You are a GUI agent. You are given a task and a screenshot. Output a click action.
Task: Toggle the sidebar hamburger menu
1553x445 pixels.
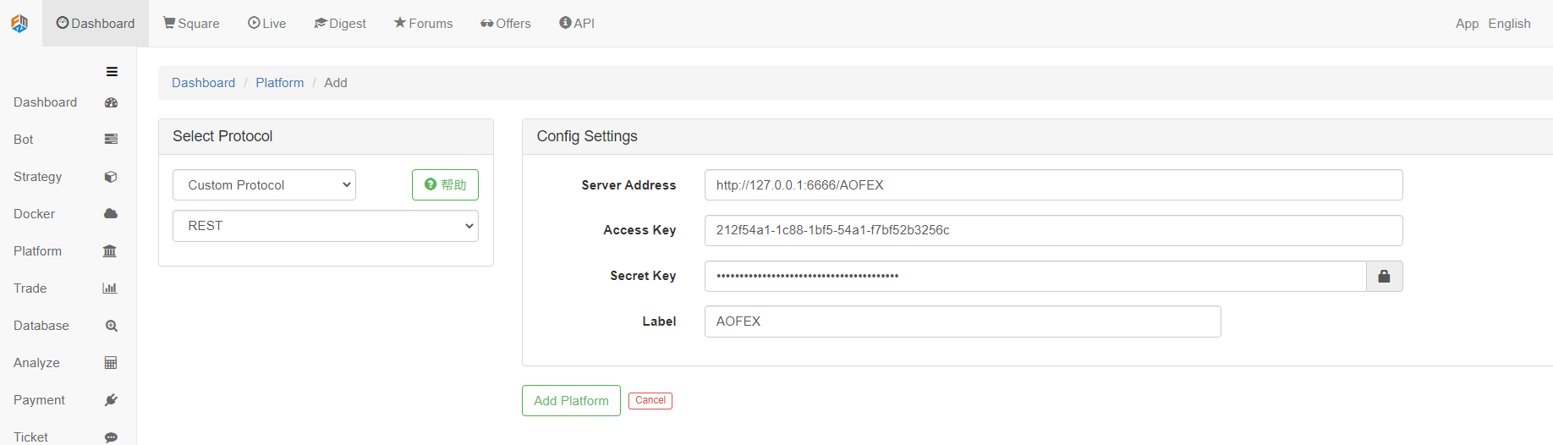pyautogui.click(x=112, y=72)
